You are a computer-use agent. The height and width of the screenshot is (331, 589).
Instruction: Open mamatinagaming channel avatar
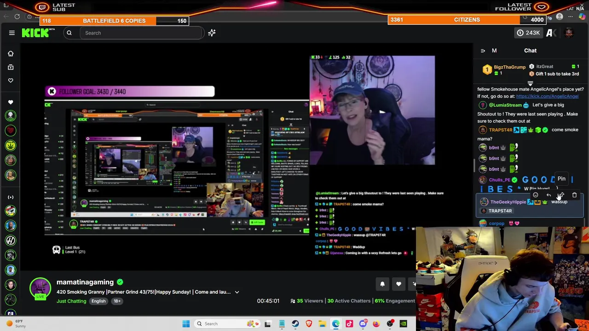click(40, 288)
